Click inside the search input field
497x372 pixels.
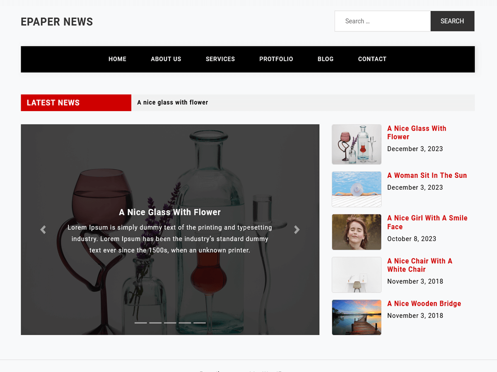[x=381, y=21]
